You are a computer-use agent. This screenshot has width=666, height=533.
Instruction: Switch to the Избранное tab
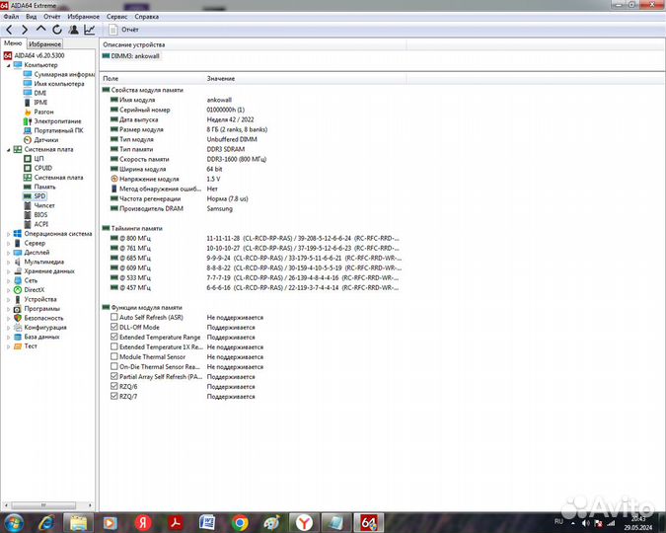(x=44, y=44)
